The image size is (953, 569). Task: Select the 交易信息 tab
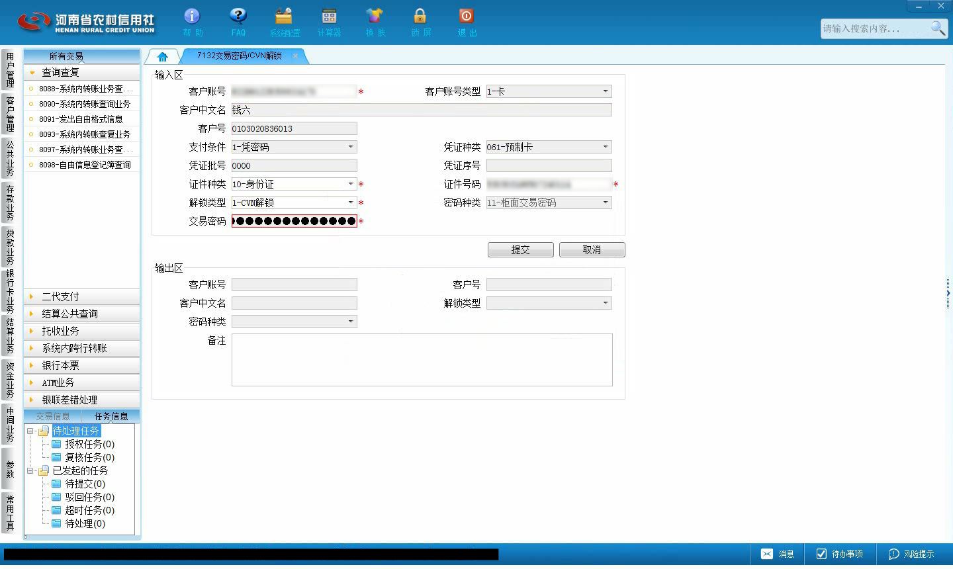point(53,416)
